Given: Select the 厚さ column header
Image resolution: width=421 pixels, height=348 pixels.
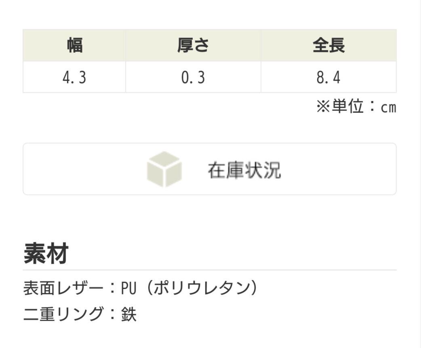Looking at the screenshot, I should click(x=193, y=46).
